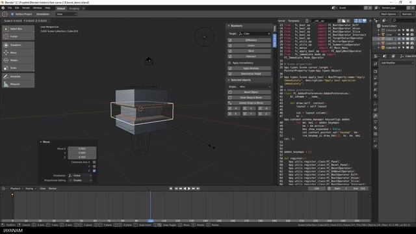The image size is (416, 234).
Task: Open the Window menu
Action: [38, 8]
